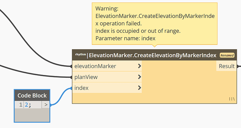Click the index input chevron
This screenshot has width=241, height=128.
pyautogui.click(x=139, y=88)
